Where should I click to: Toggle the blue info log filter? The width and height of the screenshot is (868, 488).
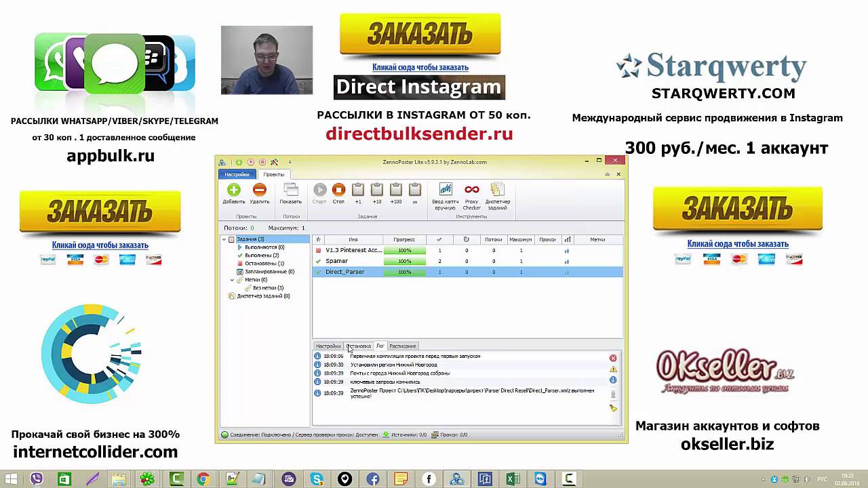[613, 380]
